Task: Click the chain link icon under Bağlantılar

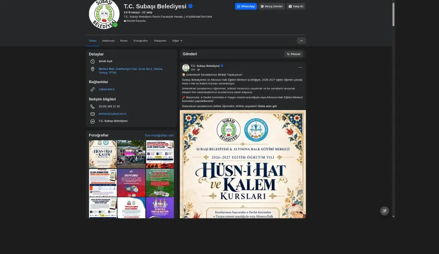Action: point(93,89)
